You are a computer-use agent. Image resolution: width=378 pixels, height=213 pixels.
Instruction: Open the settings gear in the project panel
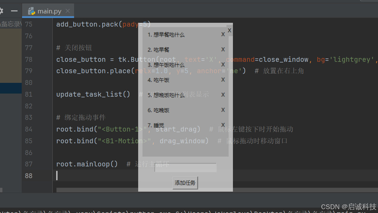click(x=1, y=11)
